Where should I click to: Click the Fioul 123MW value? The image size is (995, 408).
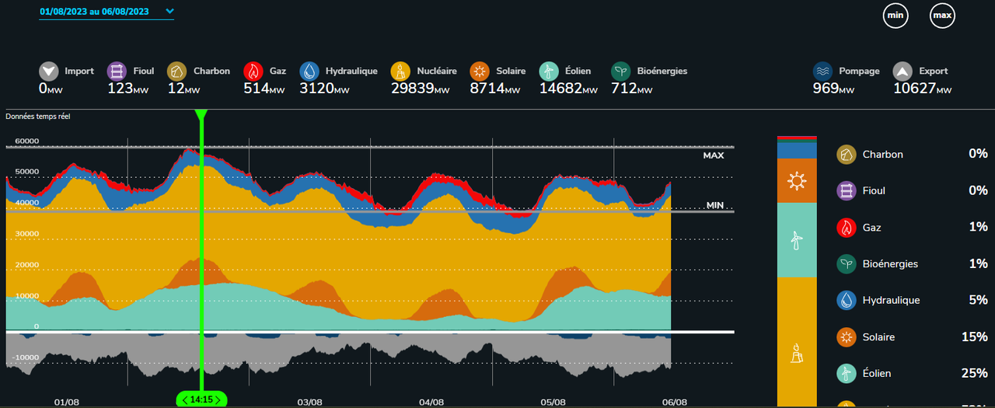127,89
